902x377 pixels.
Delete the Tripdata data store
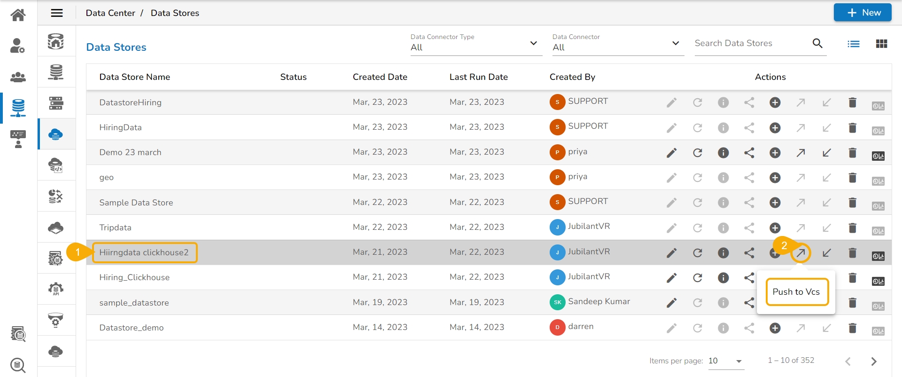coord(852,228)
